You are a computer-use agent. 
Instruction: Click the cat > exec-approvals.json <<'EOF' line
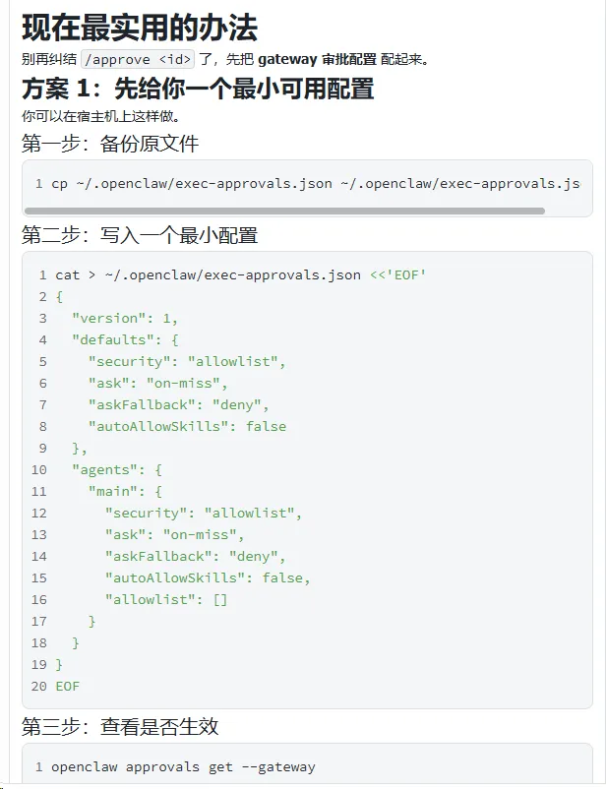click(x=240, y=274)
